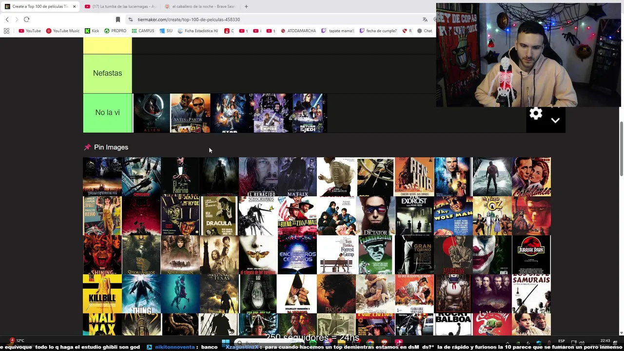624x351 pixels.
Task: Open the ATODAMARCHA bookmark
Action: (298, 31)
